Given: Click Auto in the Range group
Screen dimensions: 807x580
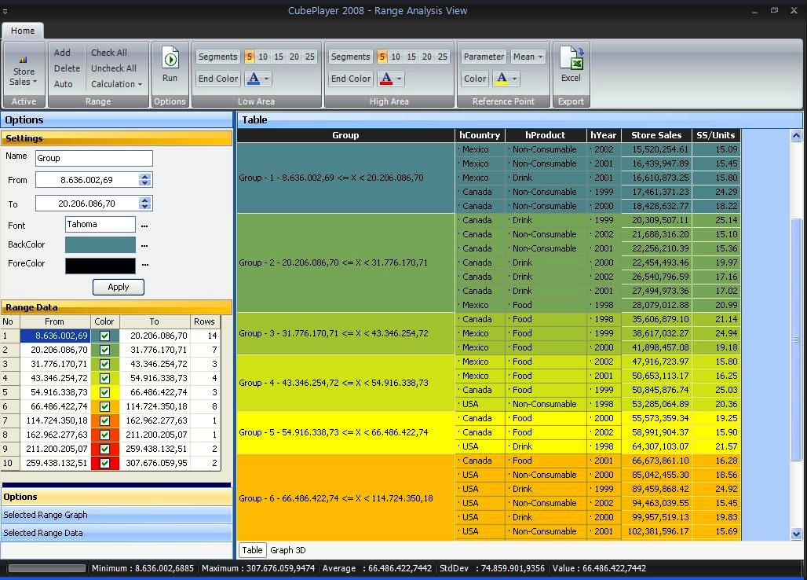Looking at the screenshot, I should coord(64,84).
